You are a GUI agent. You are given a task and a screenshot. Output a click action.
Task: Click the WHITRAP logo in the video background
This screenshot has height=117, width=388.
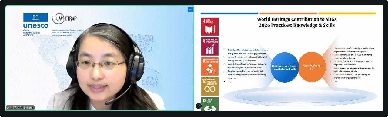coord(64,19)
